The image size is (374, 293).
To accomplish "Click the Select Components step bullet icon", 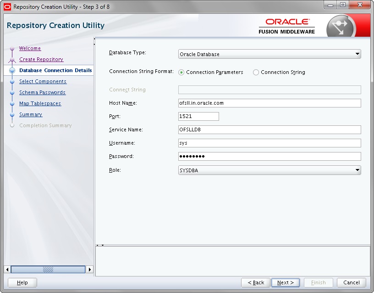I will [12, 82].
